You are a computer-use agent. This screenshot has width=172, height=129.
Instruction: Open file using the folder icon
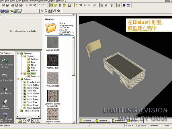point(3,5)
